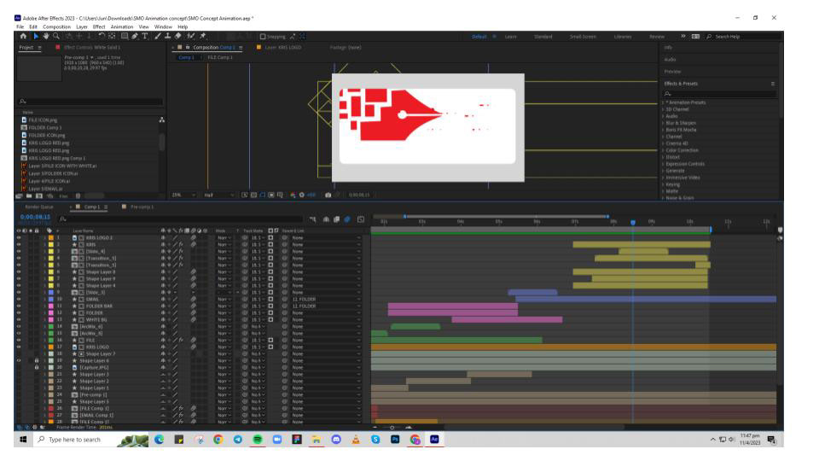
Task: Select the Pen tool
Action: click(135, 36)
